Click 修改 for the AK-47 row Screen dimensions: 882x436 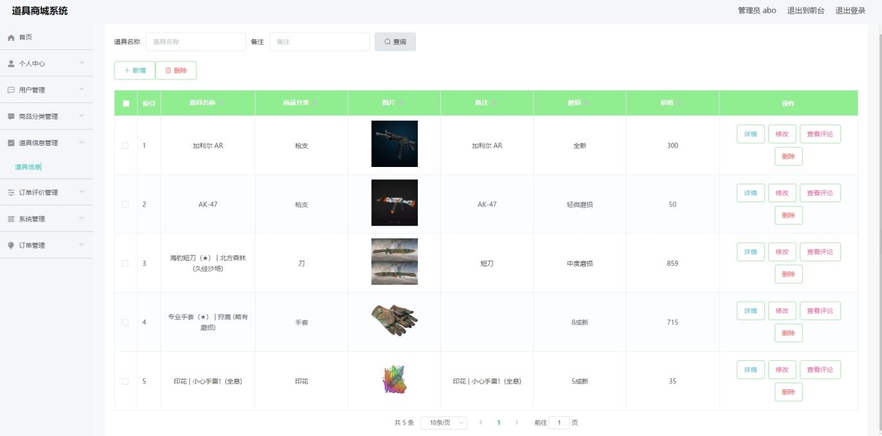[782, 193]
